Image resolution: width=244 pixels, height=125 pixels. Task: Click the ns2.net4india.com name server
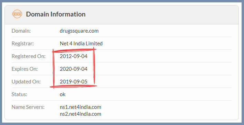click(x=80, y=114)
